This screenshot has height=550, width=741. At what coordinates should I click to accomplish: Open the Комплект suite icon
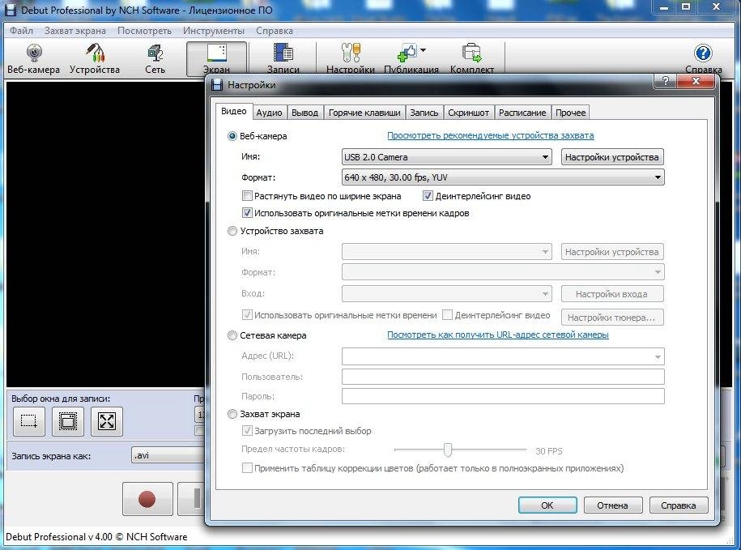pos(471,58)
